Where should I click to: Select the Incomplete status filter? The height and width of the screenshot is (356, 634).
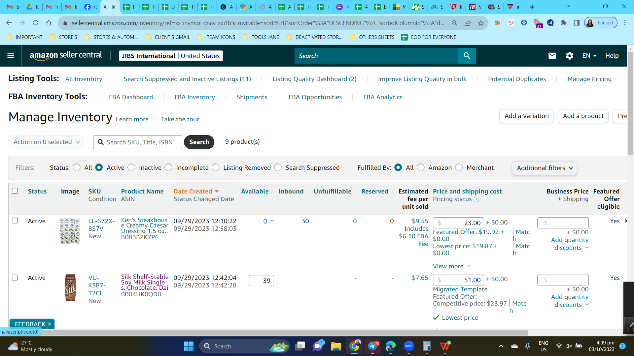tap(168, 167)
